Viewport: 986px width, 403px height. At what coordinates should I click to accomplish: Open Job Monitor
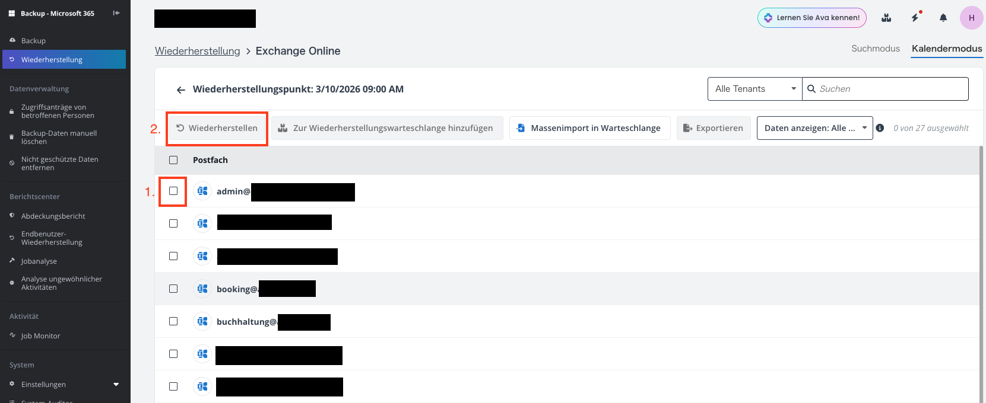click(x=40, y=336)
